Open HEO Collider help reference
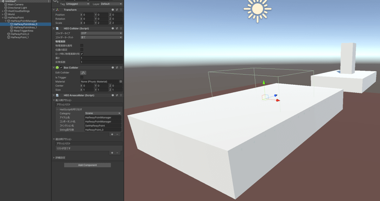 point(113,28)
